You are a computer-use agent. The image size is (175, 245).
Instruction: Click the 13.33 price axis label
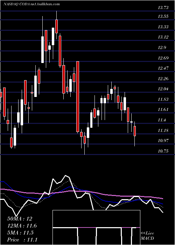163,27
